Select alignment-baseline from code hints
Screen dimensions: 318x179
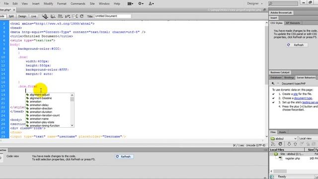[41, 98]
